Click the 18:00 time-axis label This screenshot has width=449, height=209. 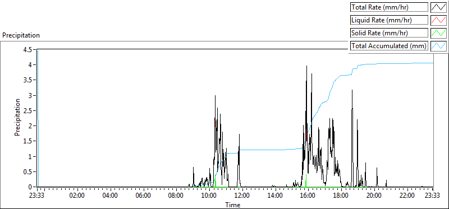coord(341,196)
